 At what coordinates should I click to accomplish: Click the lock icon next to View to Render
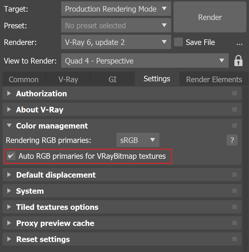238,61
